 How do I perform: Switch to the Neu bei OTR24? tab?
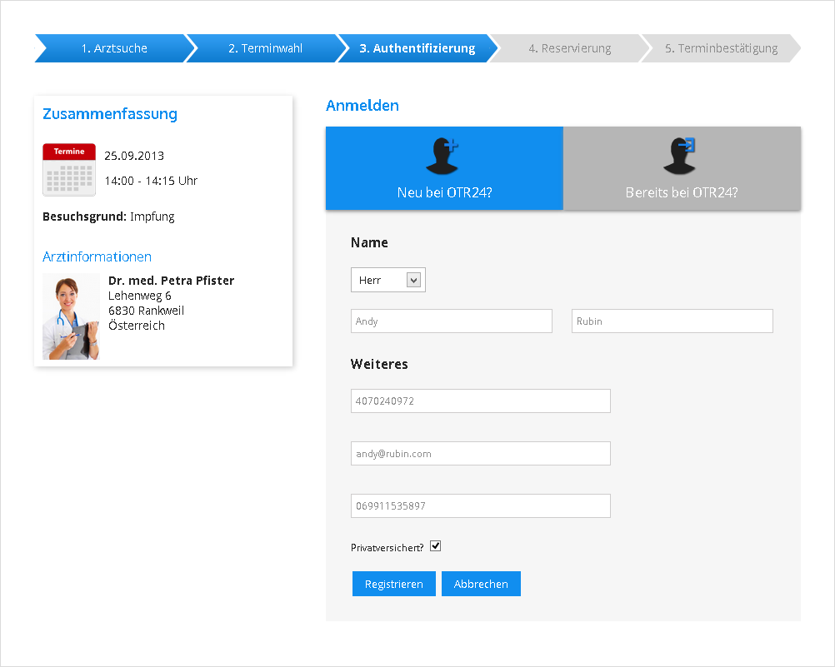click(x=444, y=168)
